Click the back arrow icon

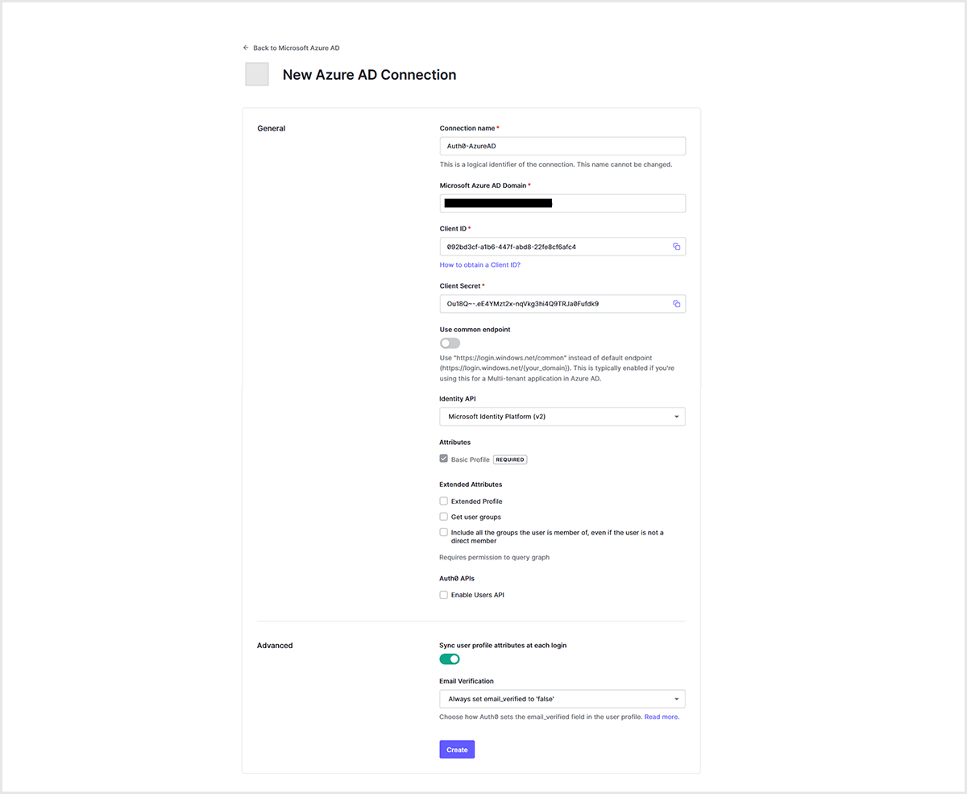tap(246, 48)
